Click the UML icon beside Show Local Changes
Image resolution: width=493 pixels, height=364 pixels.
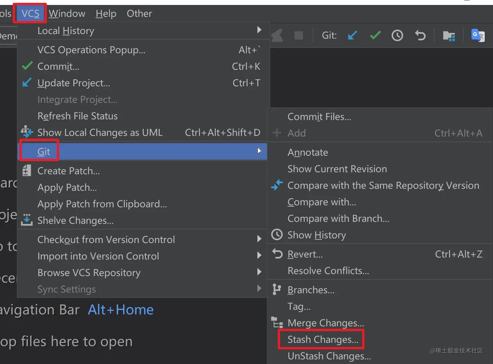27,132
